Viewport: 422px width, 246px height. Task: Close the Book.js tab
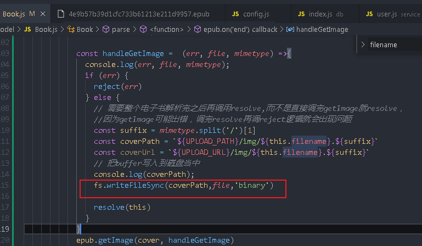[43, 14]
